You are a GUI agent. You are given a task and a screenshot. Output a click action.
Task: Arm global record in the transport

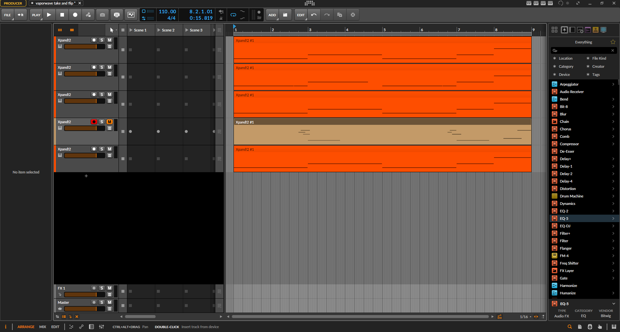click(75, 15)
